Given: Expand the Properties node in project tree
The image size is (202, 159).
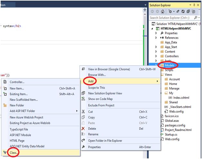Looking at the screenshot, I should (156, 33).
